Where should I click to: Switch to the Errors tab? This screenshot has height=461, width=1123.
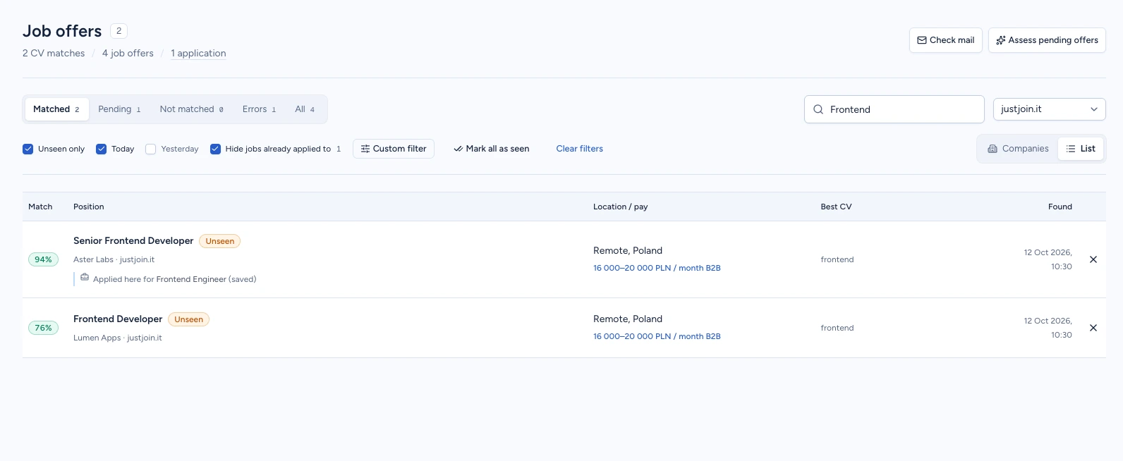[x=259, y=109]
